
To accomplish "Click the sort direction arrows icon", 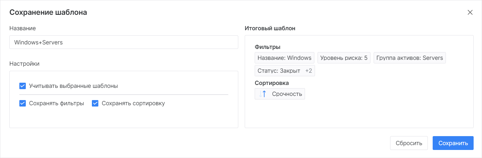I will pos(262,94).
